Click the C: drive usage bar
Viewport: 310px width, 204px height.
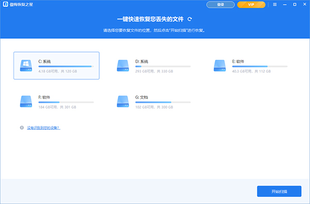click(x=66, y=66)
